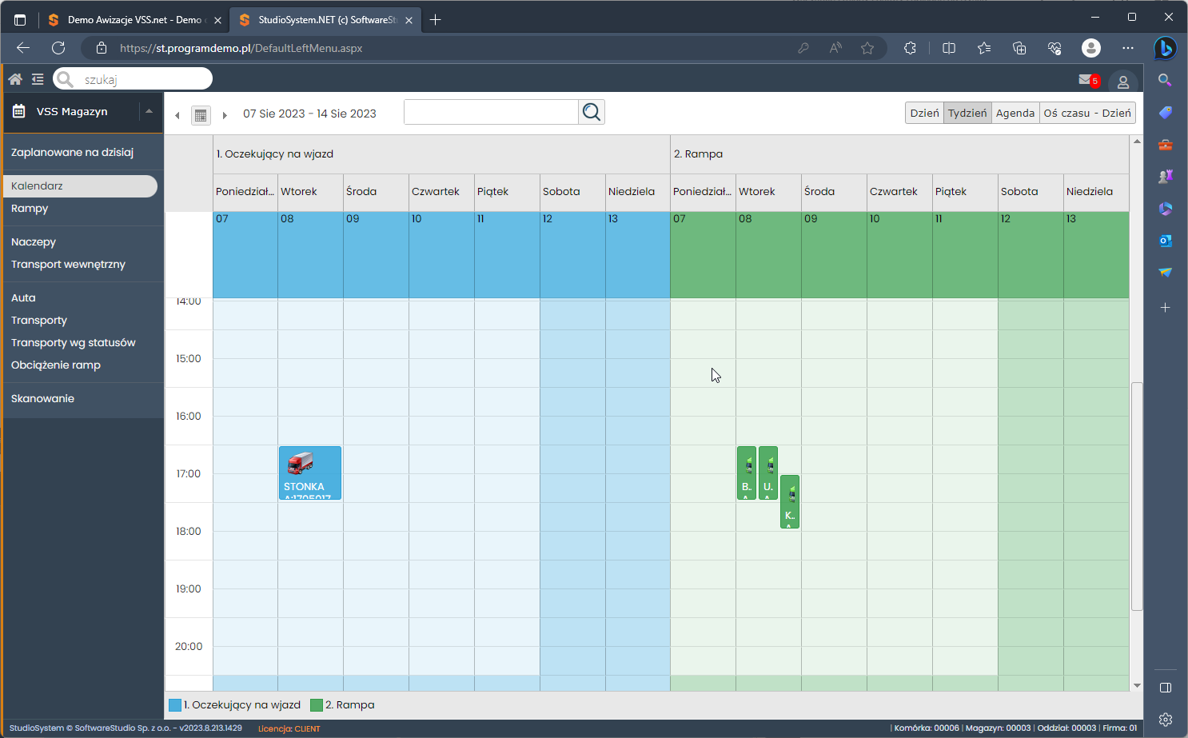Open Rampy in the sidebar menu
This screenshot has width=1188, height=738.
[30, 209]
